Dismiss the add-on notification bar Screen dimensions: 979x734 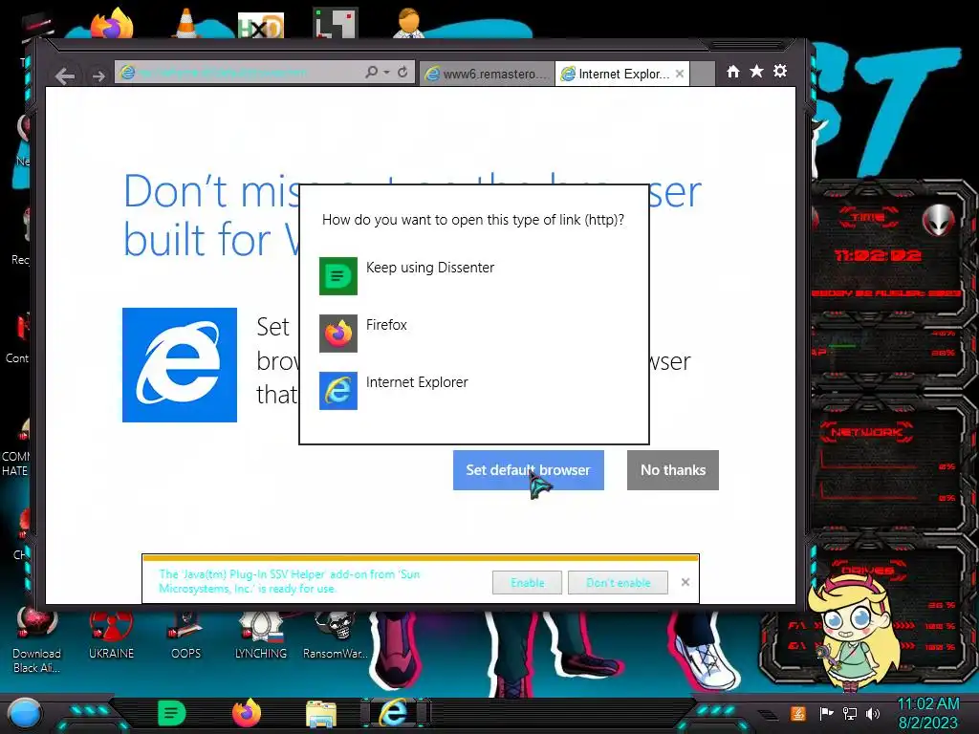click(685, 582)
